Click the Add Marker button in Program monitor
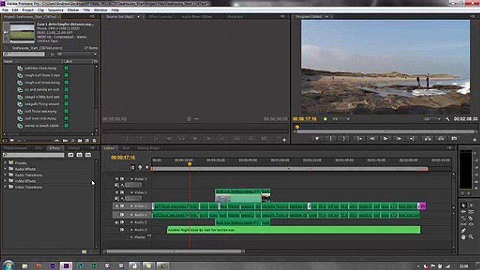480x270 pixels. tap(317, 139)
